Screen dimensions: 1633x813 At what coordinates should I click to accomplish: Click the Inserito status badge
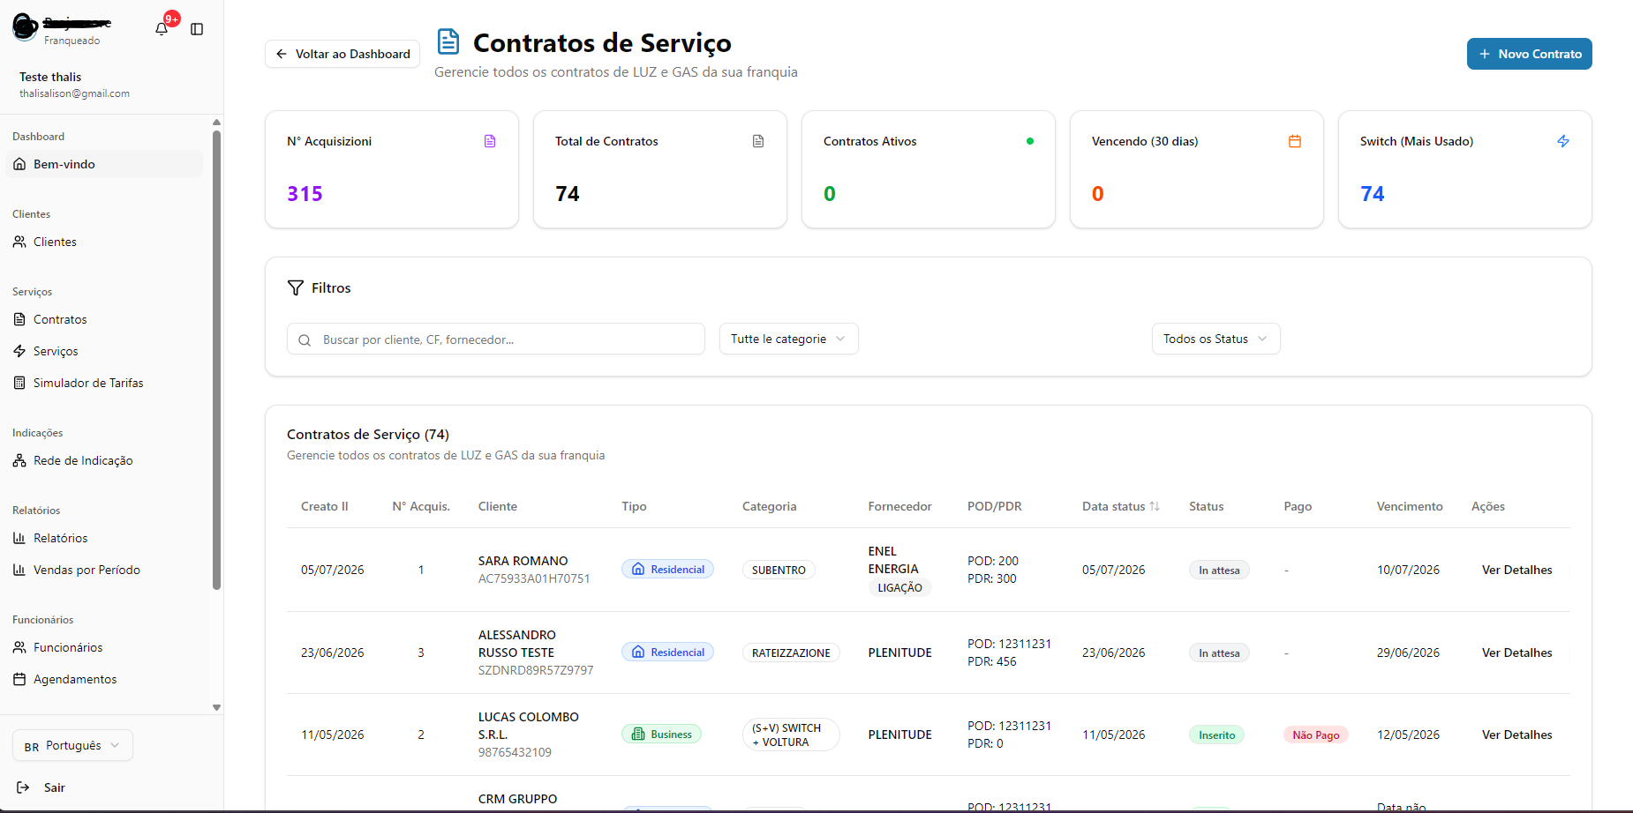tap(1216, 735)
